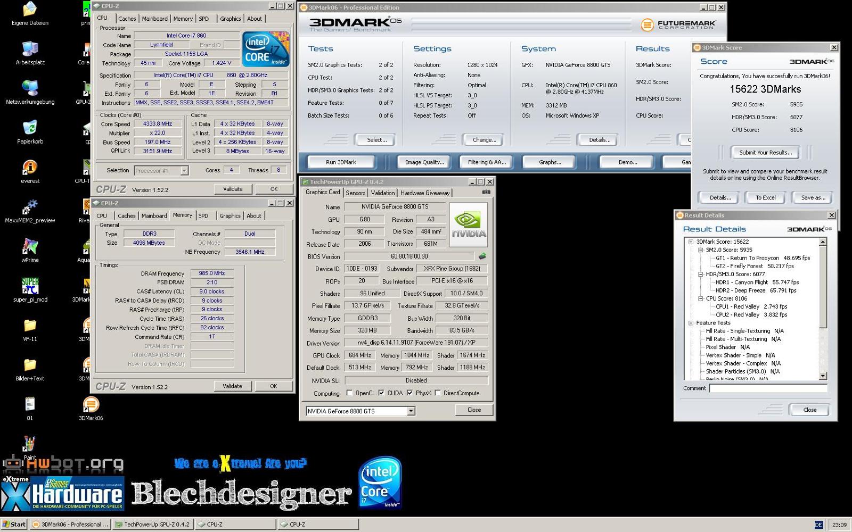Enable the DirectCompute checkbox in GPU-Z
This screenshot has width=852, height=532.
click(438, 393)
